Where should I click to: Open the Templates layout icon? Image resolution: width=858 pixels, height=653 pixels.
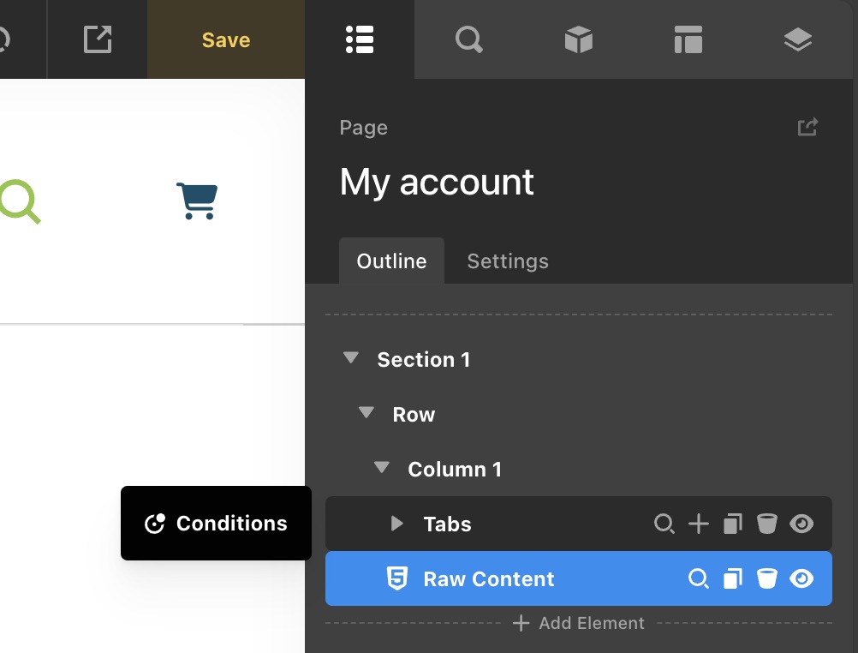coord(688,39)
